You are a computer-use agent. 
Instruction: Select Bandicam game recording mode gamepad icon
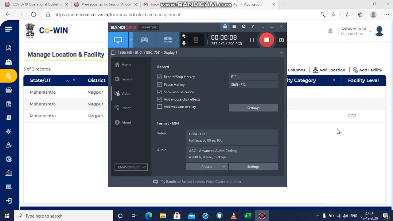(144, 40)
